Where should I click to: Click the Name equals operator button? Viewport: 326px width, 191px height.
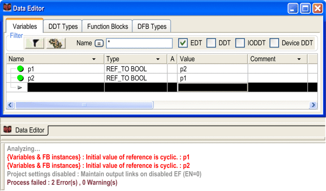point(99,43)
